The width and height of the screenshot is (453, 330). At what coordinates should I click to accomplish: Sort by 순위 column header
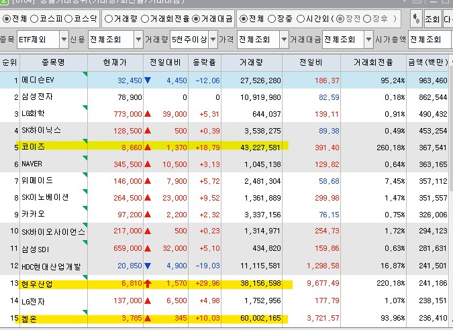coord(9,62)
